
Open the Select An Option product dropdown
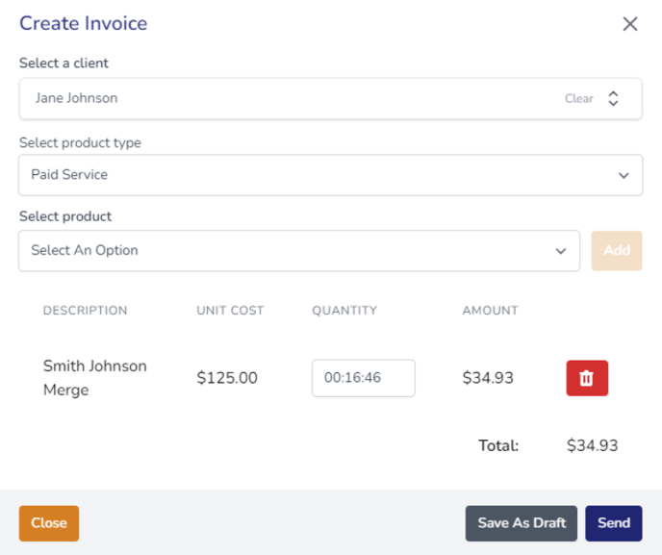[299, 251]
